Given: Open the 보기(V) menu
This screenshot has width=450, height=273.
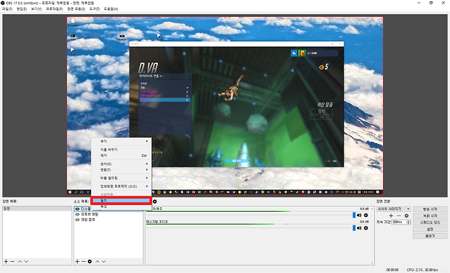Looking at the screenshot, I should click(x=36, y=9).
